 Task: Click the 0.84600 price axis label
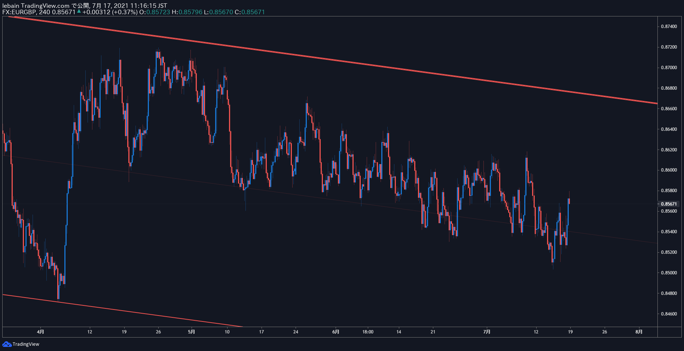tap(669, 314)
